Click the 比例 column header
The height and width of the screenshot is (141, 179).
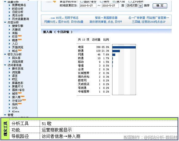(x=106, y=40)
